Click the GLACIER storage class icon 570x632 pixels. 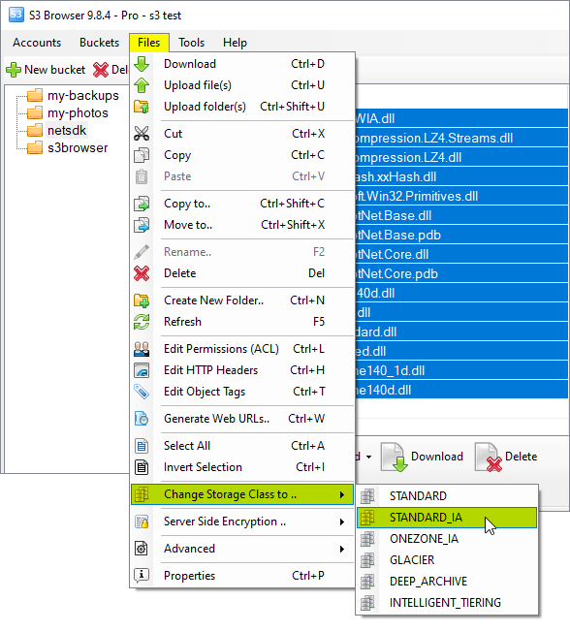[367, 560]
